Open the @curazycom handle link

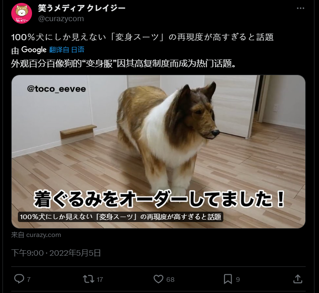coord(61,19)
